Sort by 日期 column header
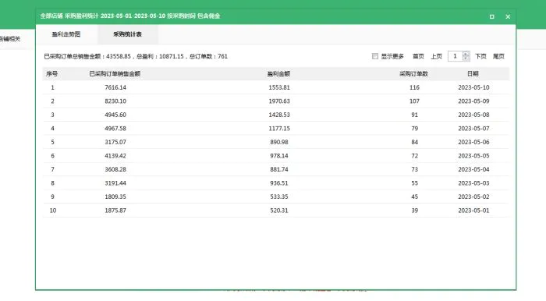Screen dimensions: 546x301 (x=473, y=74)
